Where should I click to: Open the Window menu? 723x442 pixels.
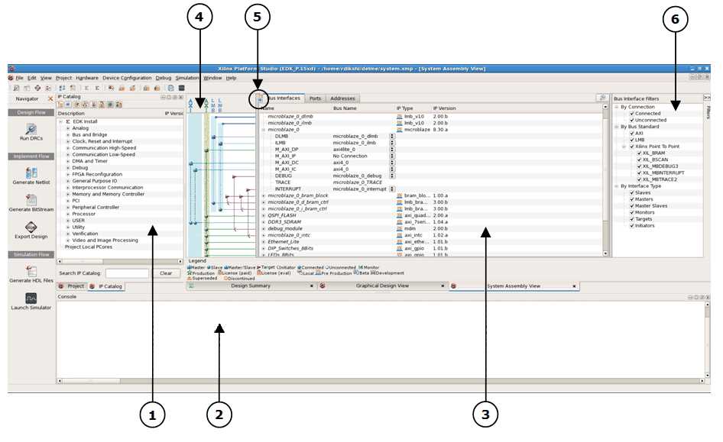(x=212, y=79)
